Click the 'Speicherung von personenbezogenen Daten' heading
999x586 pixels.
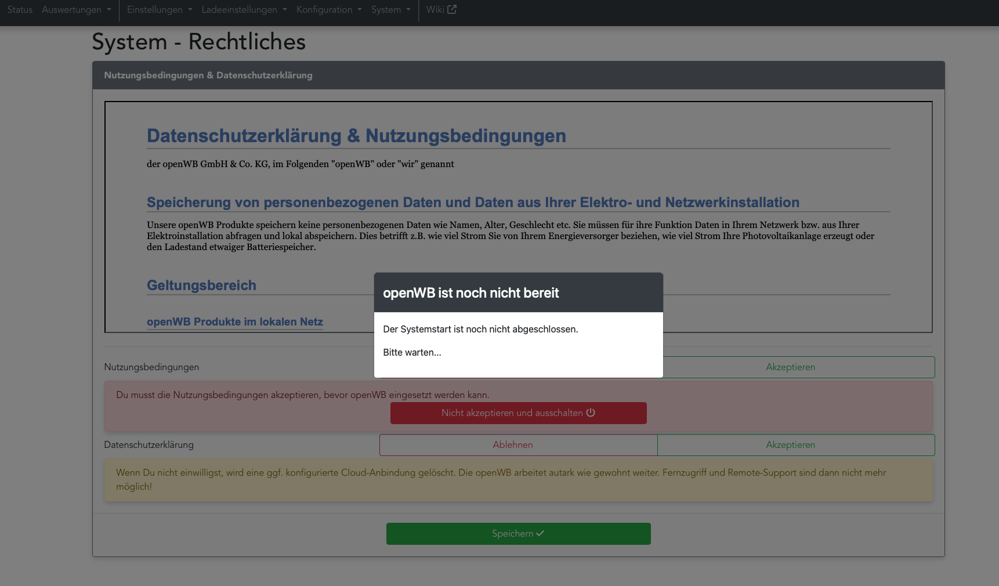click(x=473, y=202)
